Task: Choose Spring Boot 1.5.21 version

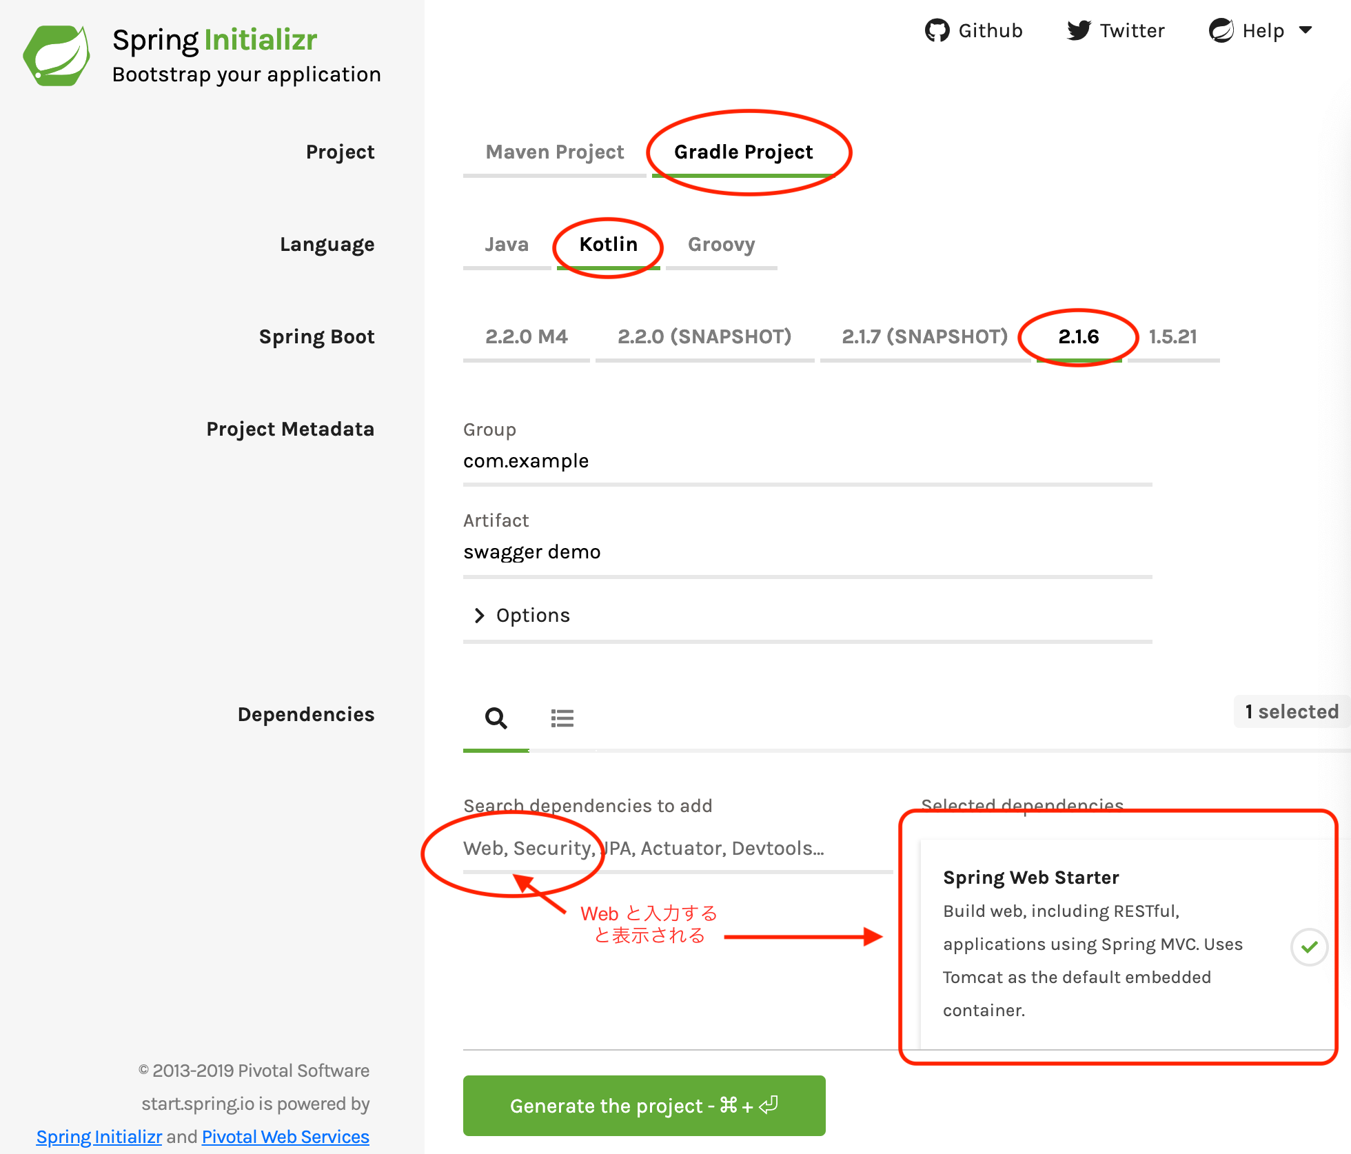Action: [x=1172, y=336]
